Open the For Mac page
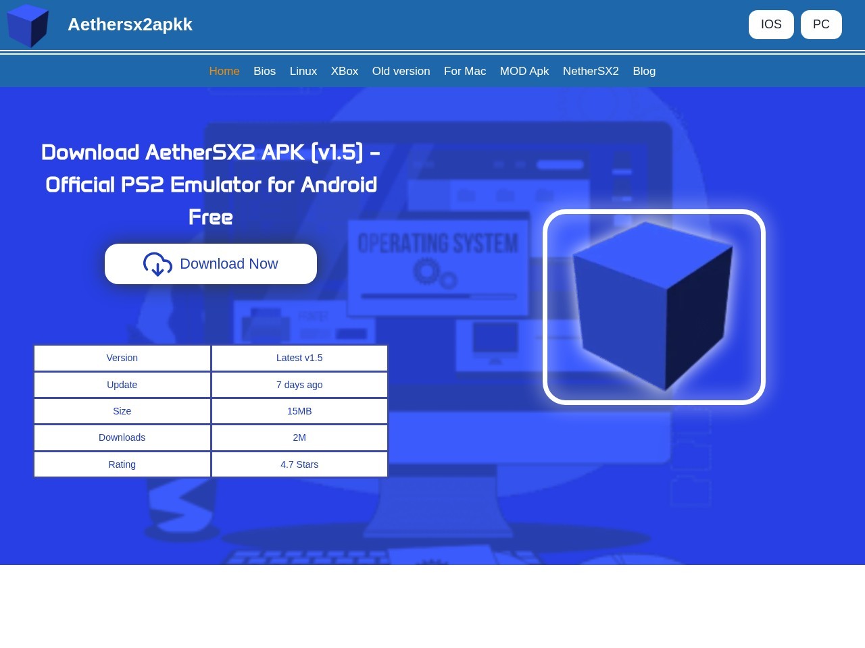Screen dimensions: 865x648 pos(465,71)
